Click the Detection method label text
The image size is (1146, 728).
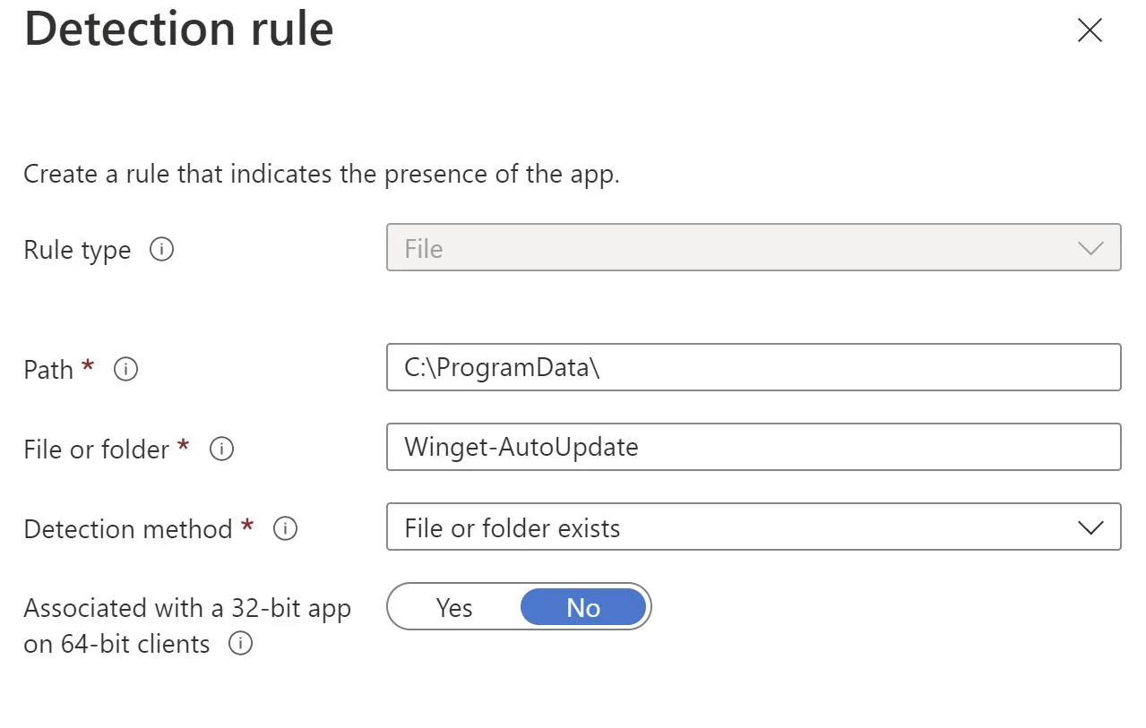coord(128,528)
